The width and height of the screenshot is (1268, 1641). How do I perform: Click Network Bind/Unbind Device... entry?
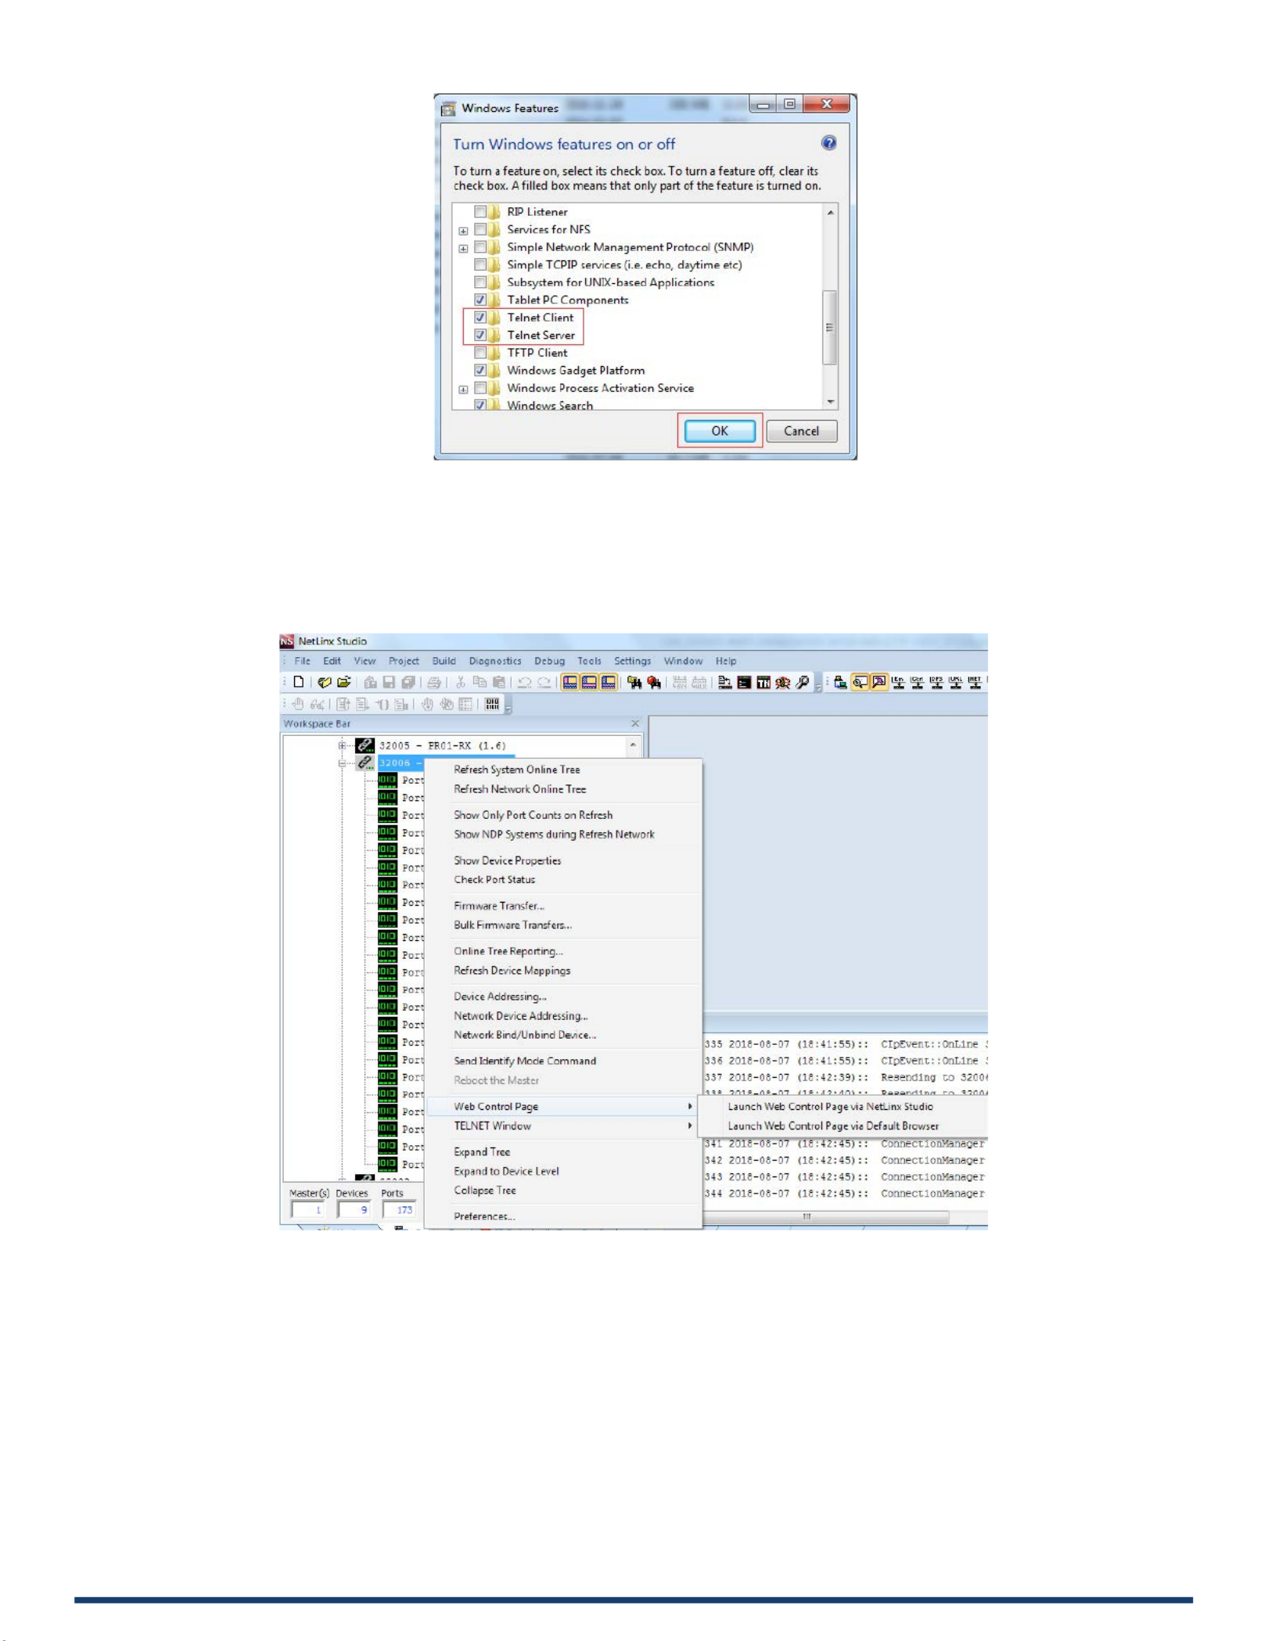coord(525,1035)
